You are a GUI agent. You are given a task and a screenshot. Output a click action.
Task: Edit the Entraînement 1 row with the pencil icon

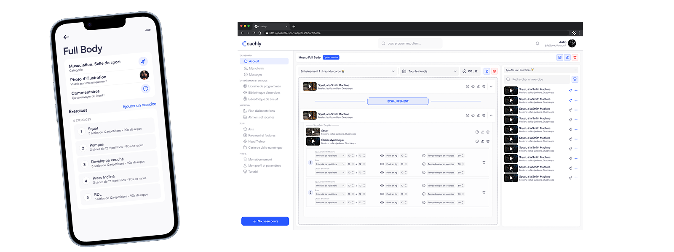pyautogui.click(x=487, y=71)
